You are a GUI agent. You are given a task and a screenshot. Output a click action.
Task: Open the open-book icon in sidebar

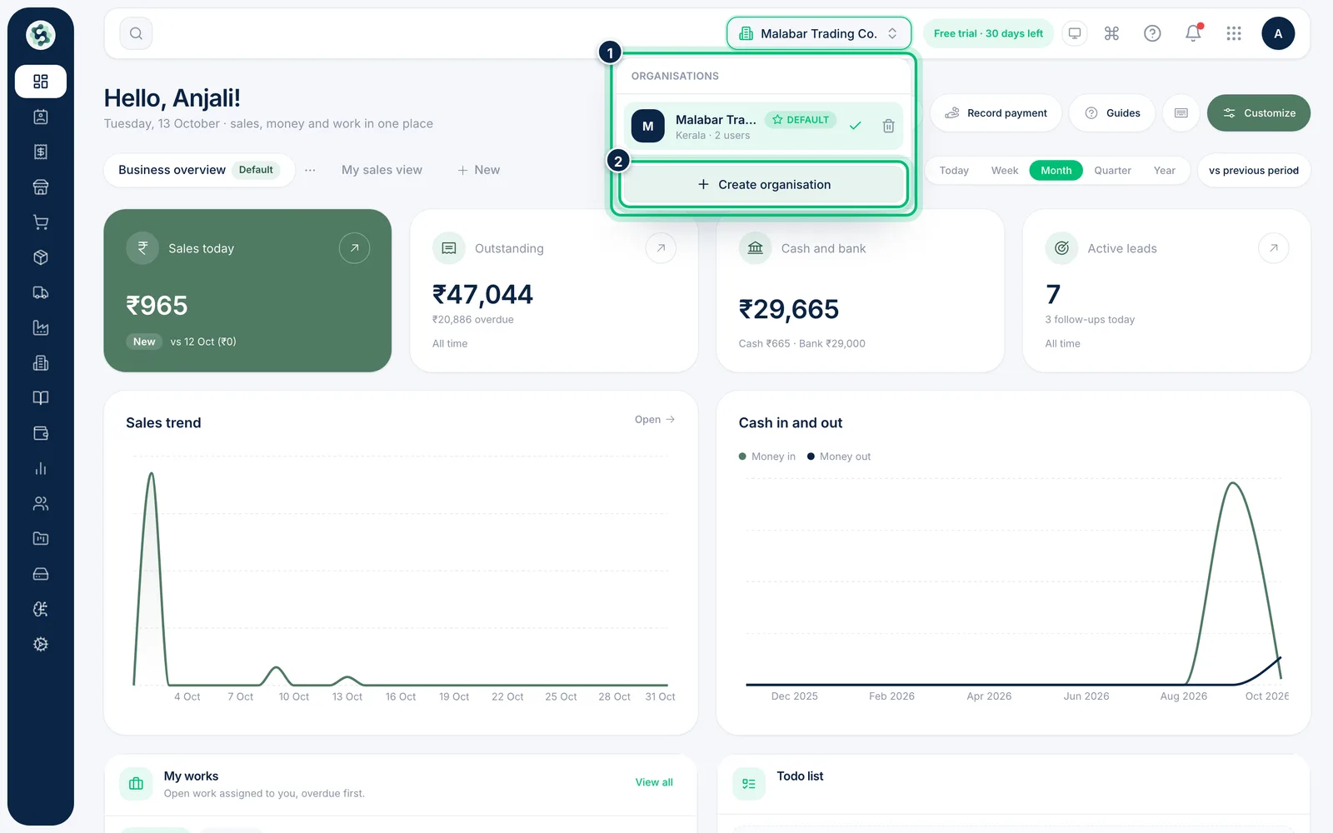(x=40, y=398)
